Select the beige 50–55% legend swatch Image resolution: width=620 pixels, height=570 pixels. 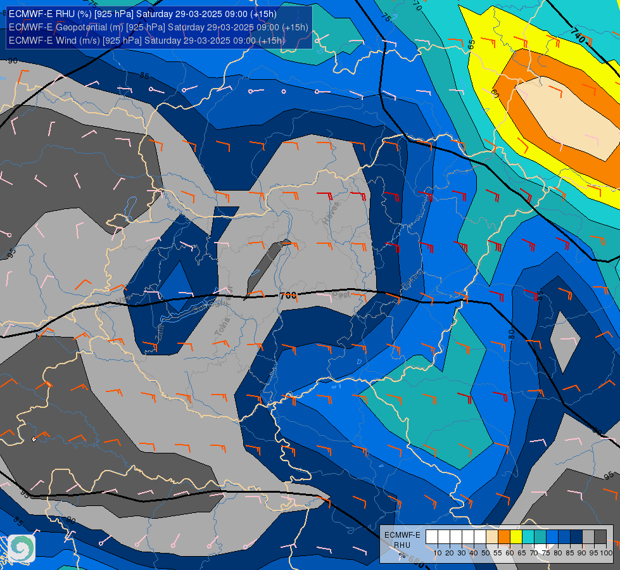[492, 536]
